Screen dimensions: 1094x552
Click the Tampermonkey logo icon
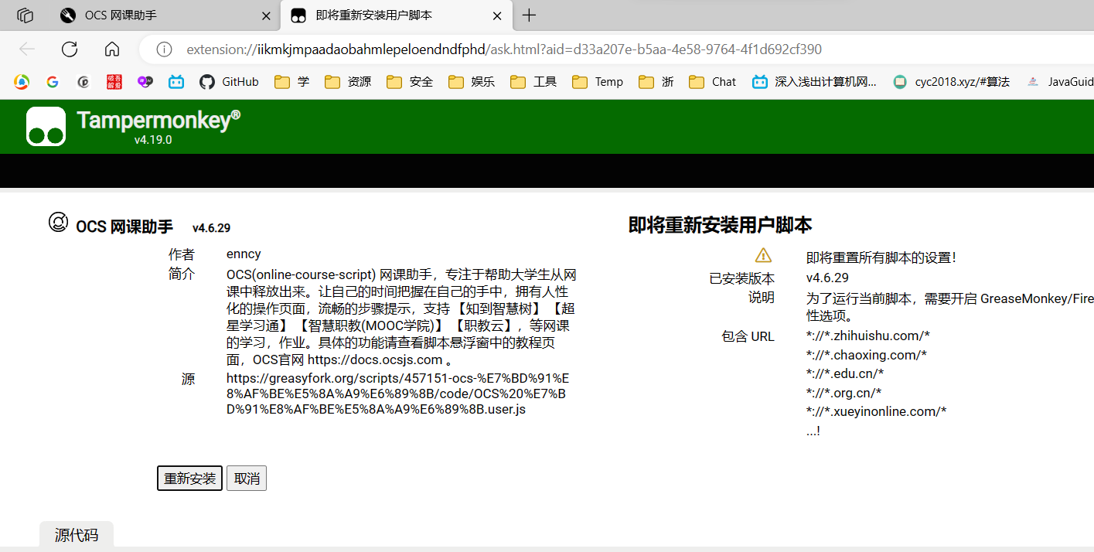tap(46, 127)
